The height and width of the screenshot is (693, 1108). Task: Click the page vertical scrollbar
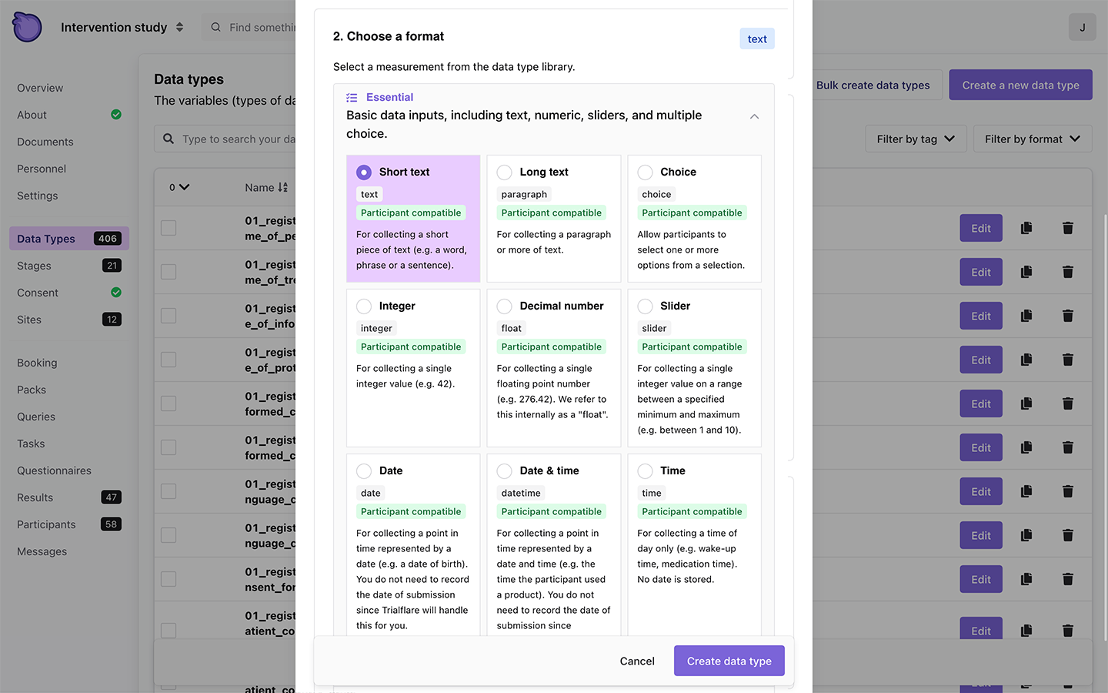coord(1105,427)
